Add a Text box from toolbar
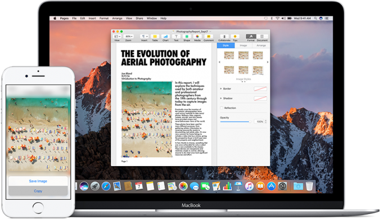The width and height of the screenshot is (383, 219). tap(176, 37)
